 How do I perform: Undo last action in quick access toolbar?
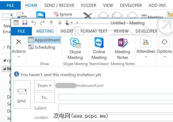pos(34,23)
